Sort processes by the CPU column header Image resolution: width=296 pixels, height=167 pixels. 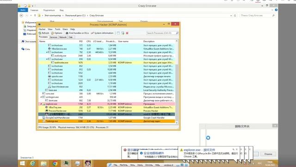[88, 41]
